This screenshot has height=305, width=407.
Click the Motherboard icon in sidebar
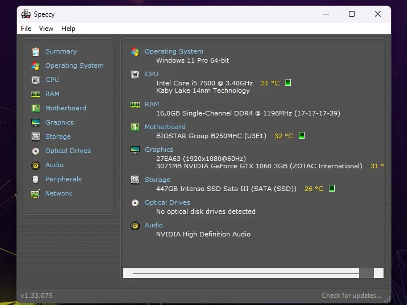pos(36,108)
